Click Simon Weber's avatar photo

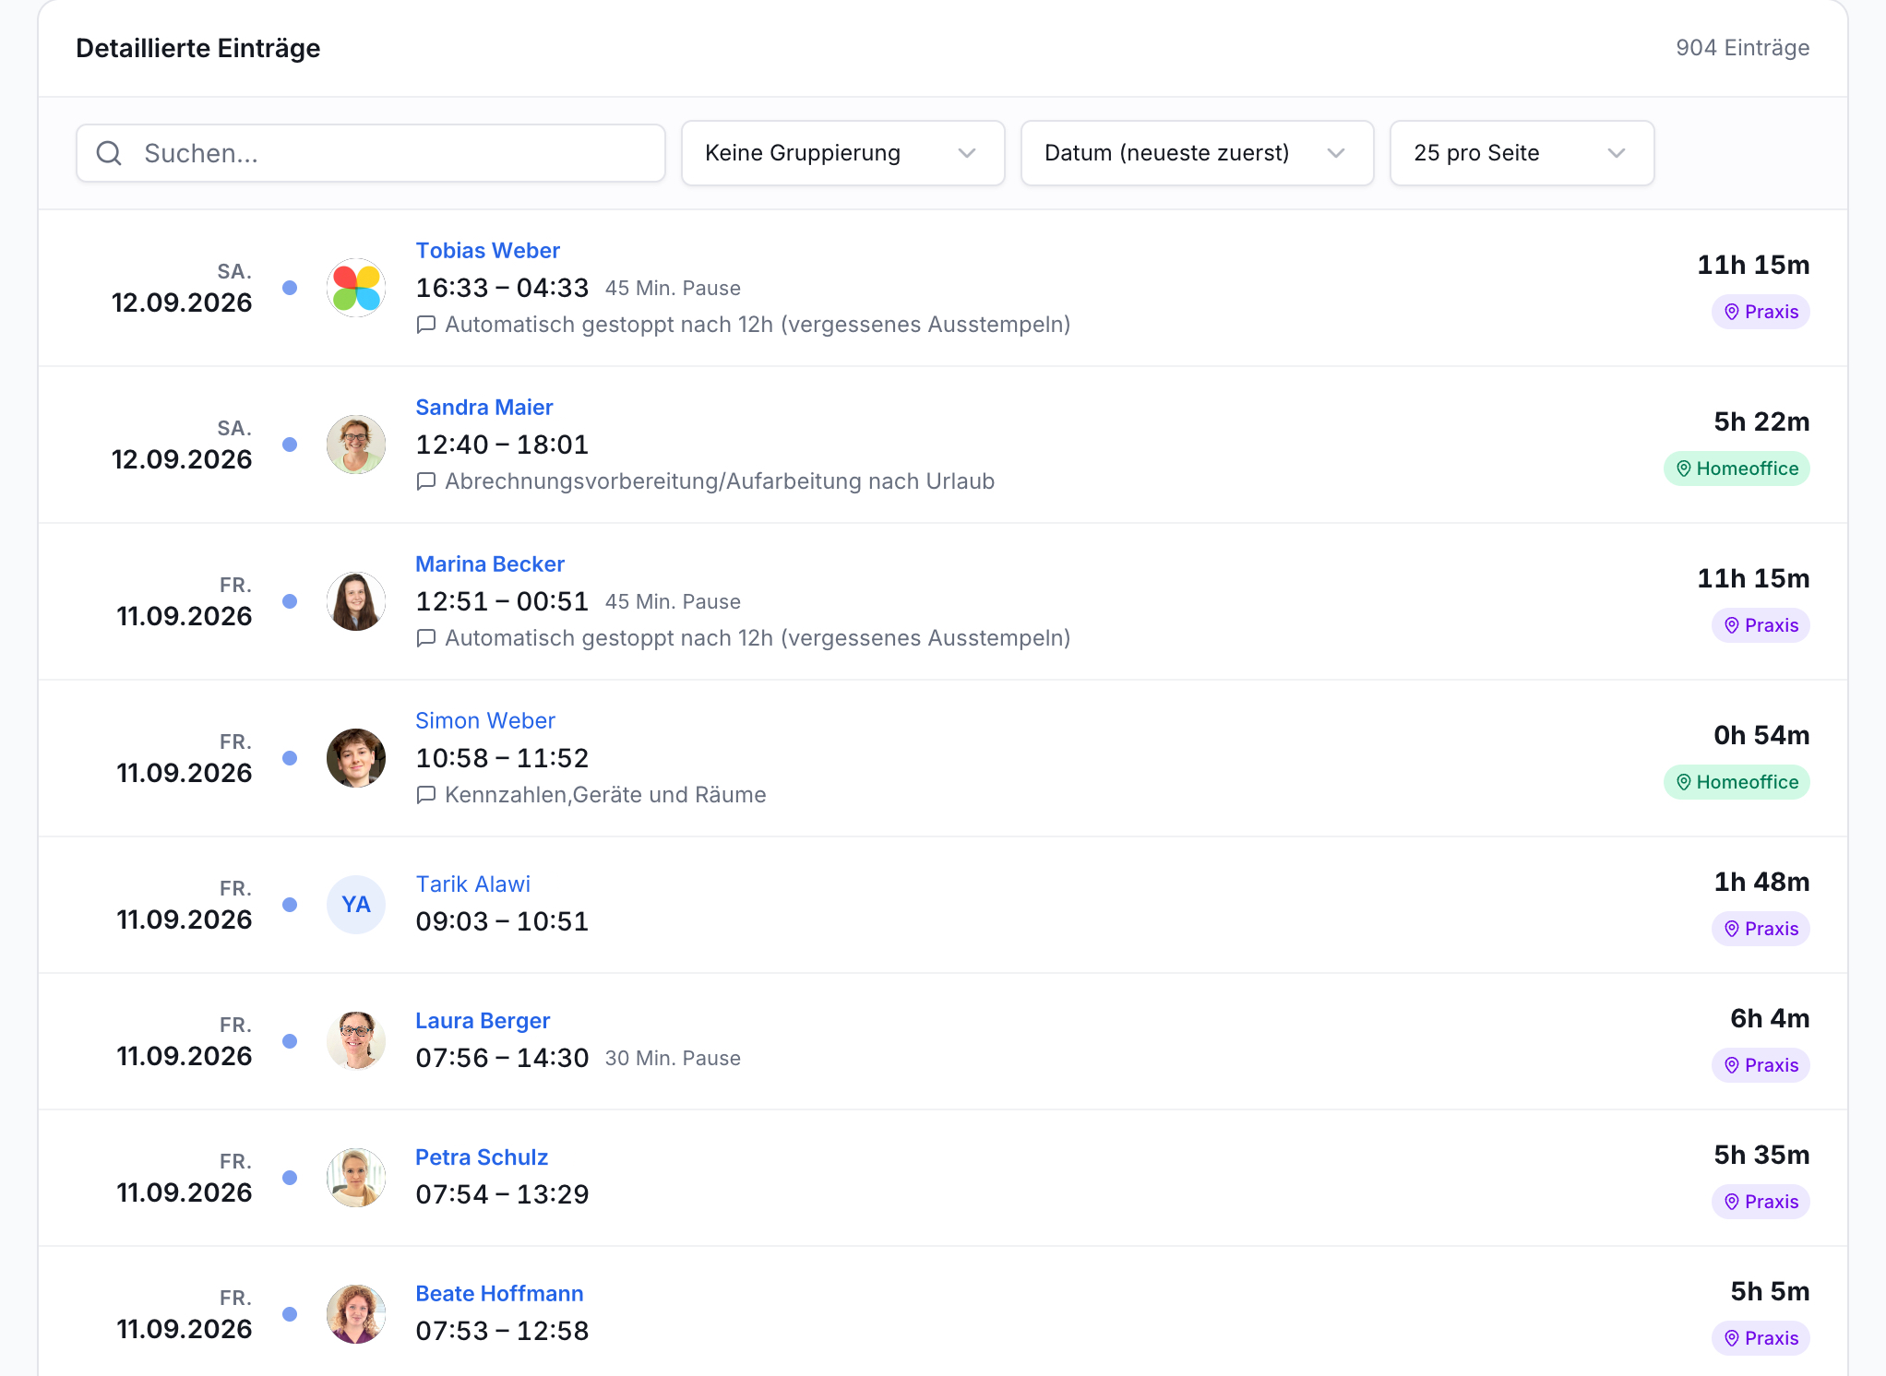356,758
